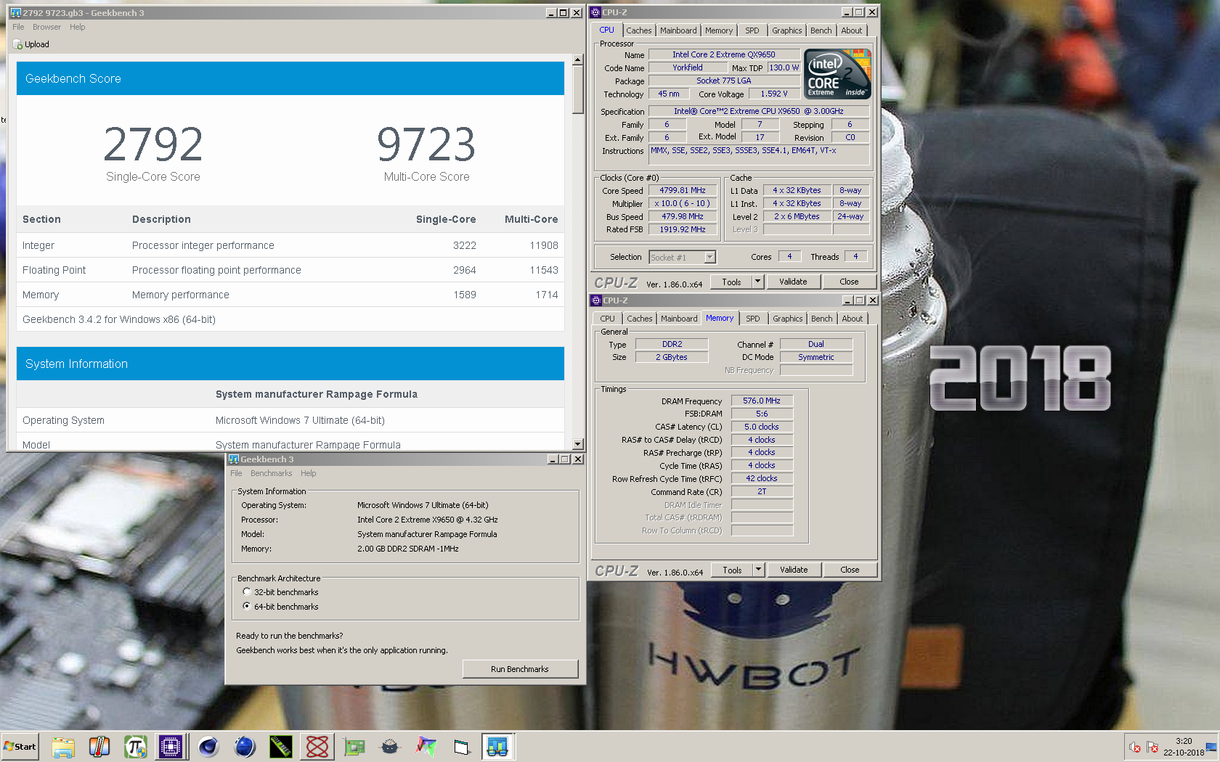Open Bench tab in upper CPU-Z
Screen dimensions: 1220x762
click(821, 30)
